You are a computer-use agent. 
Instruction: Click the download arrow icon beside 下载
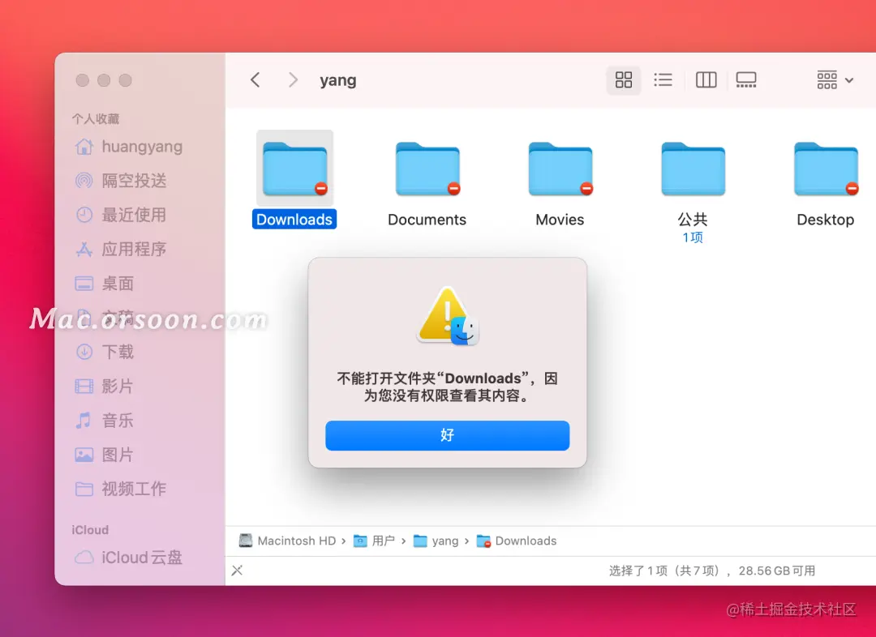coord(84,352)
